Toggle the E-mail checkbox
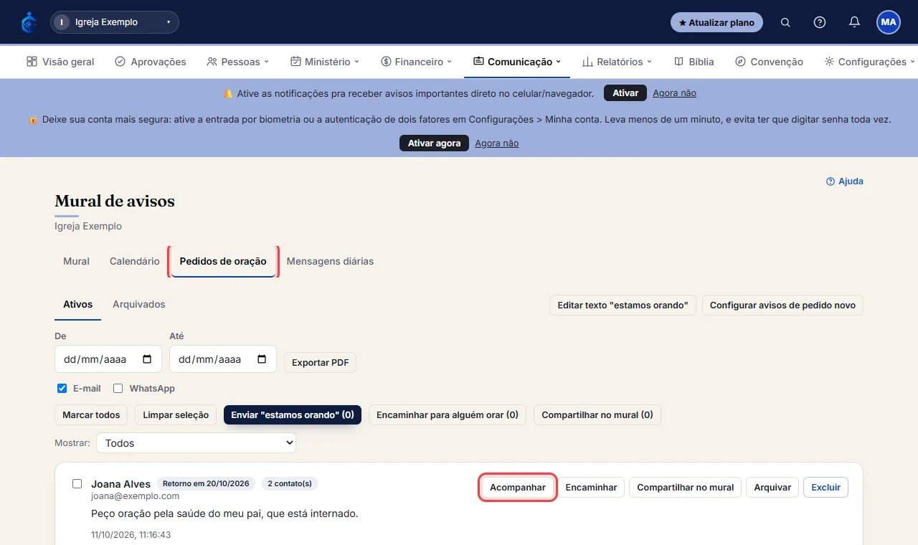Screen dimensions: 918x545 click(62, 389)
